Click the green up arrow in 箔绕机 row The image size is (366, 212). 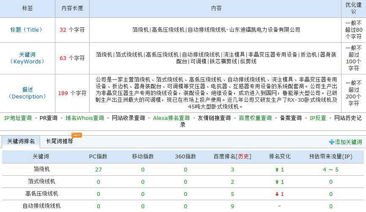tap(277, 170)
